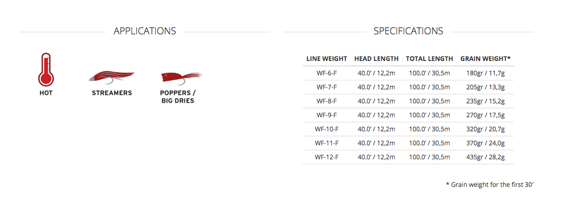Select the WF-10-F line weight cell
The width and height of the screenshot is (561, 218).
pyautogui.click(x=327, y=129)
